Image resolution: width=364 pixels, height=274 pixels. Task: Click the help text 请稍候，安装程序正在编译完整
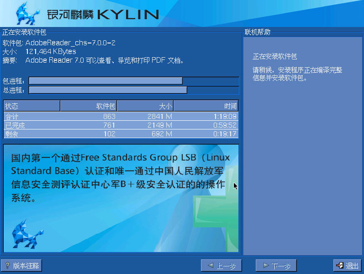pos(297,70)
